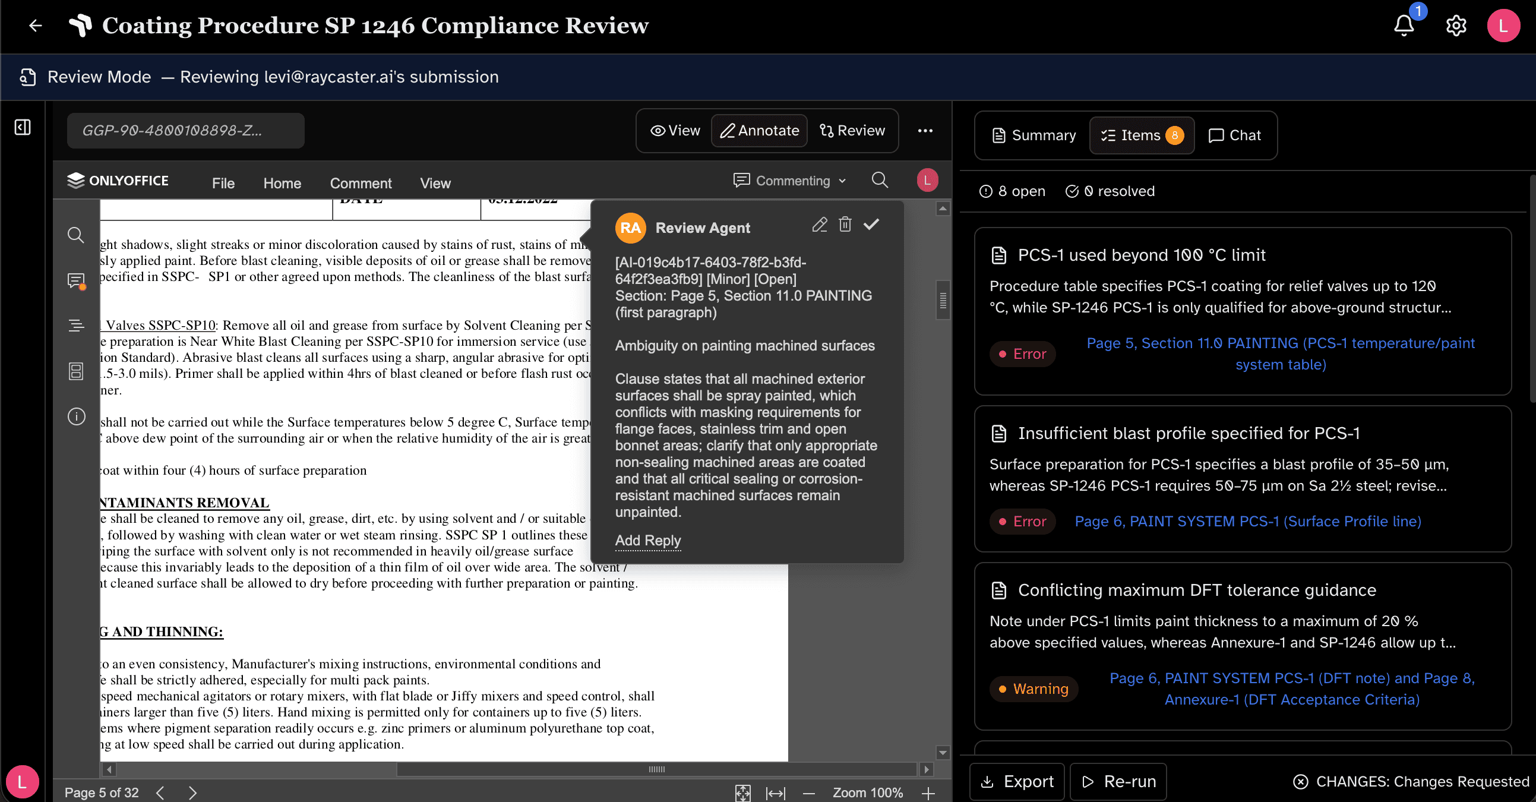Click zoom in plus control
The height and width of the screenshot is (802, 1536).
928,792
